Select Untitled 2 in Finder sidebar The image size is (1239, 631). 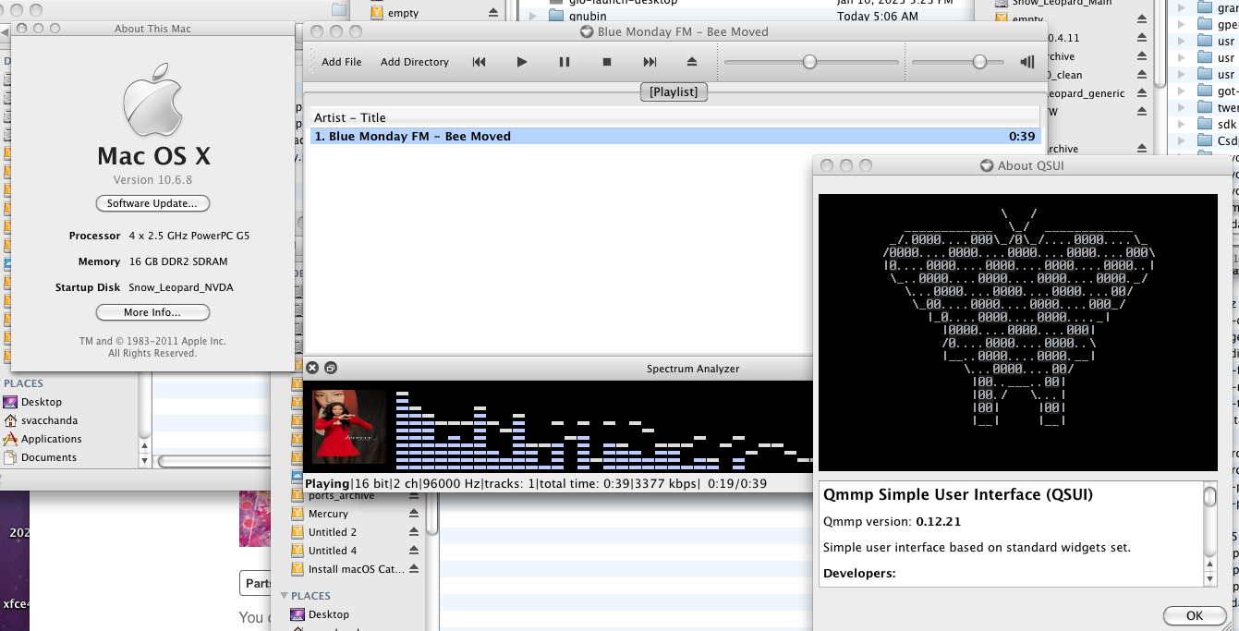point(332,532)
